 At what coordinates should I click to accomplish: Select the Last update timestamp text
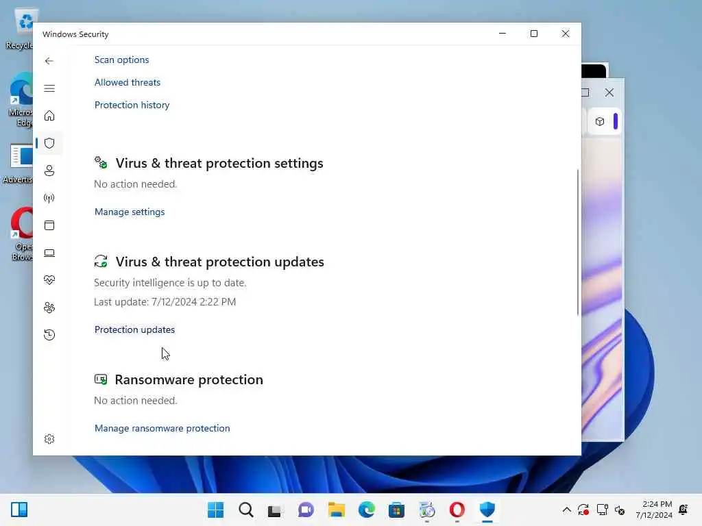pos(165,302)
